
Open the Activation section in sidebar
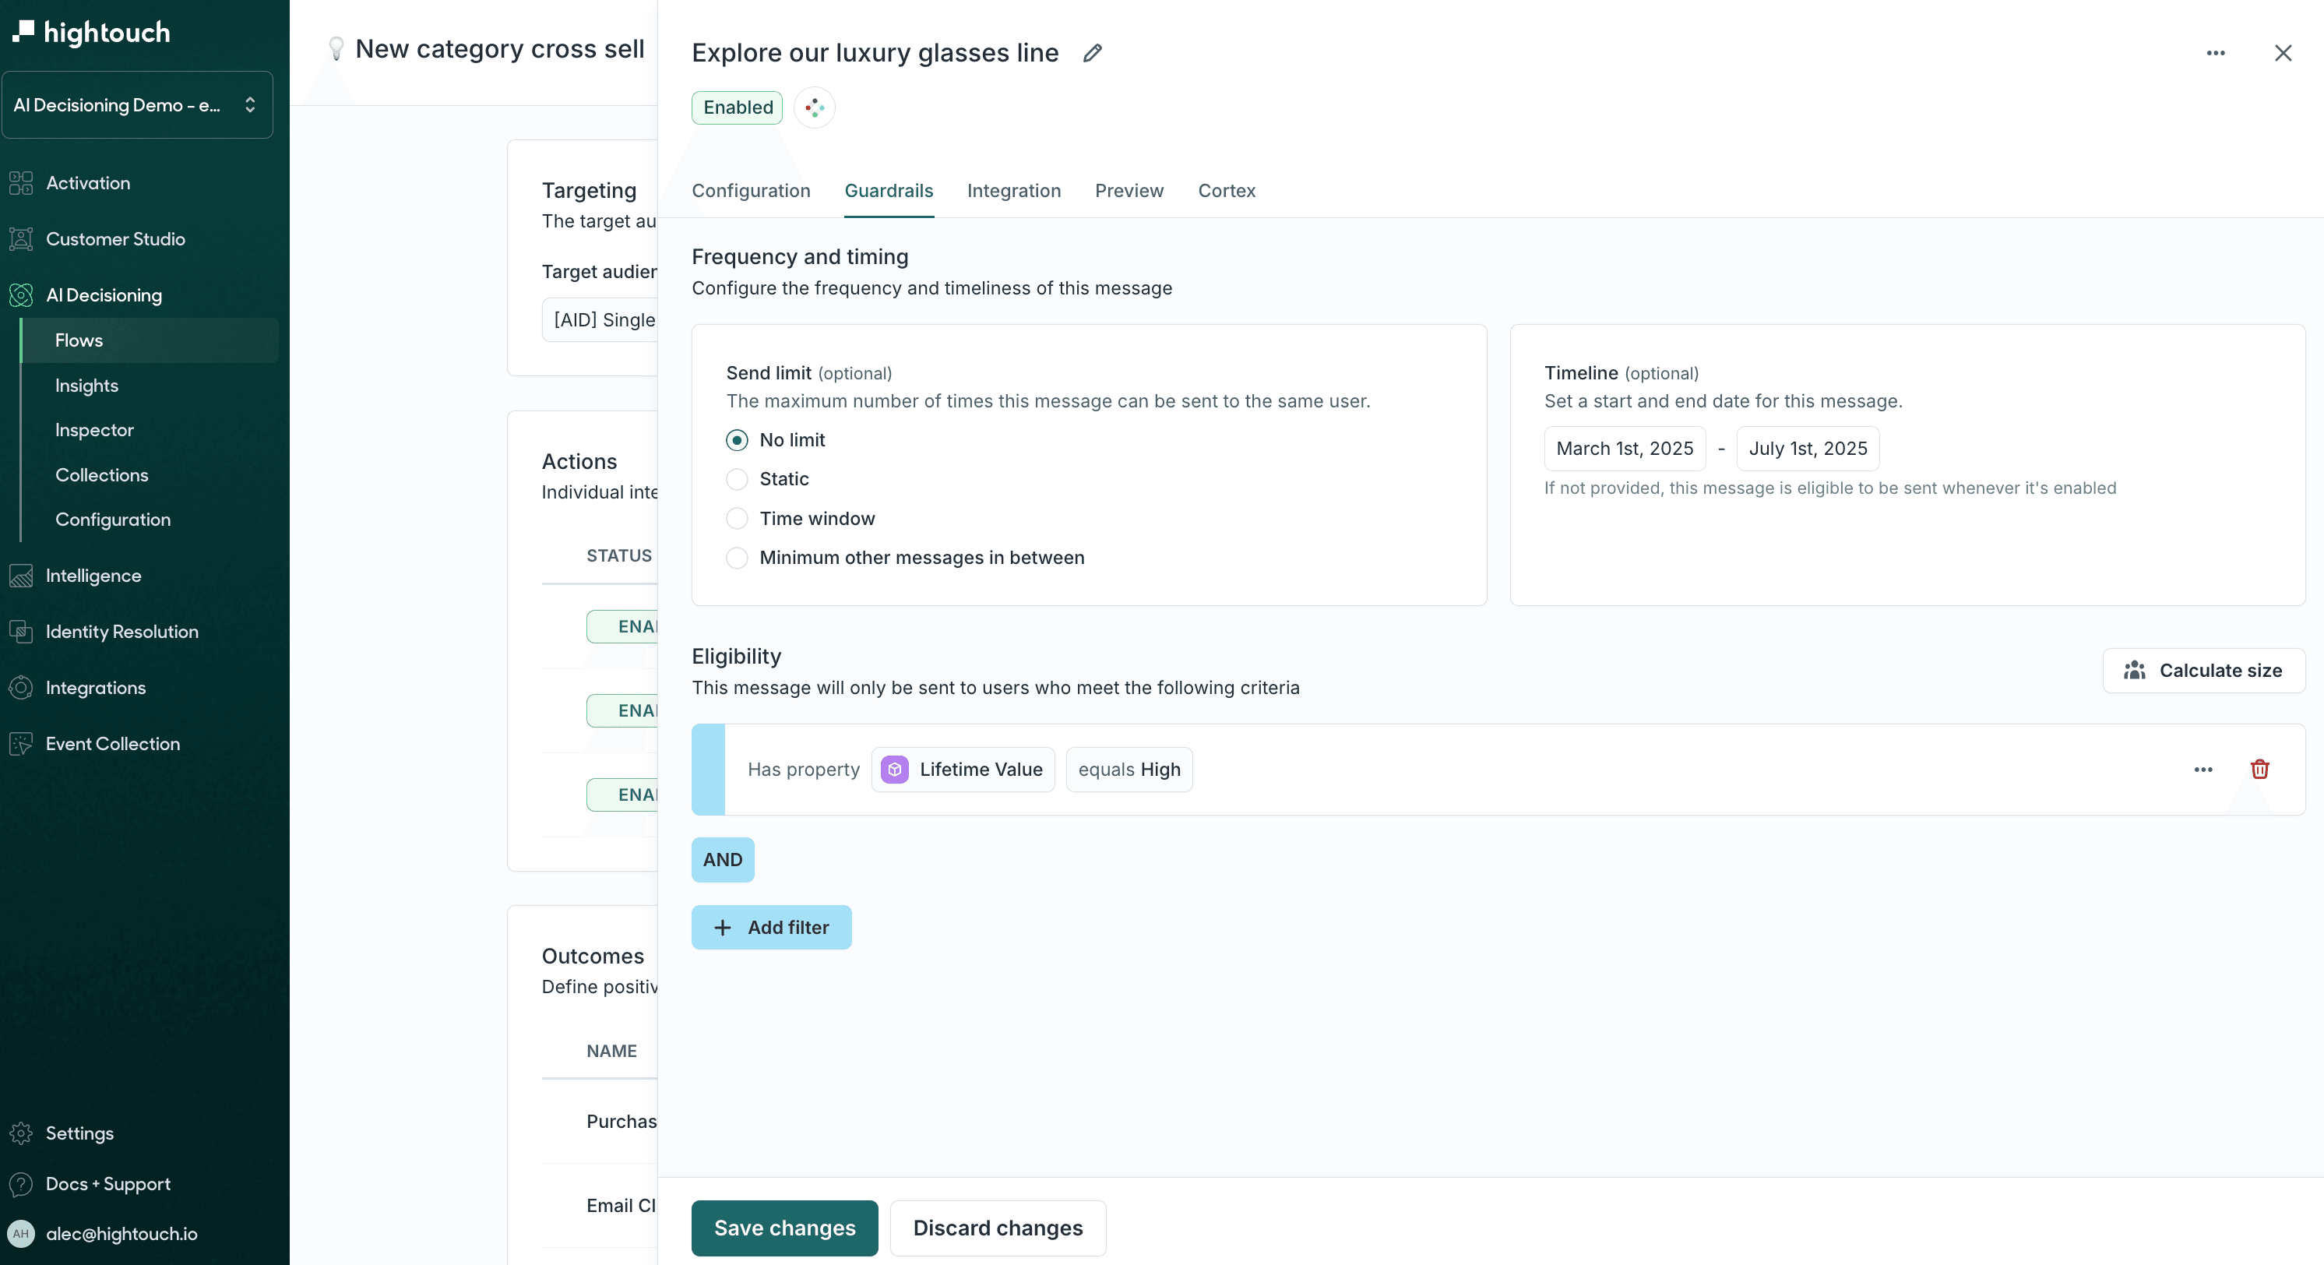(x=87, y=182)
